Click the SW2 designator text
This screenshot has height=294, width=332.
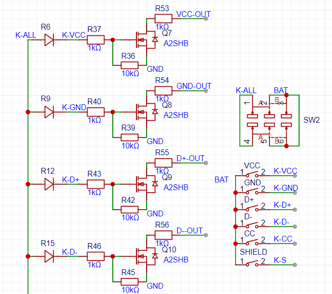312,120
